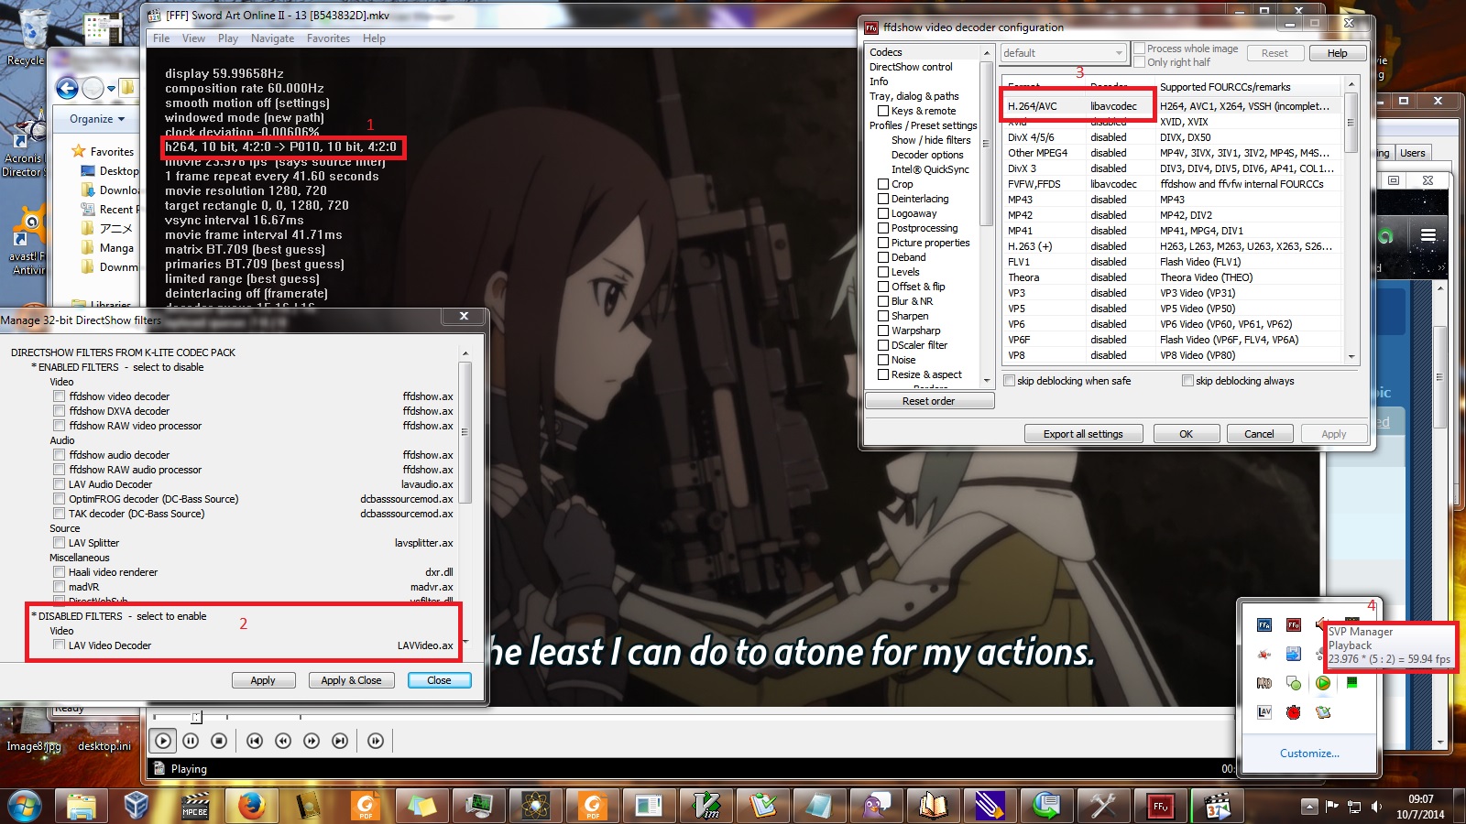
Task: Open Firefox from the taskbar
Action: point(251,806)
